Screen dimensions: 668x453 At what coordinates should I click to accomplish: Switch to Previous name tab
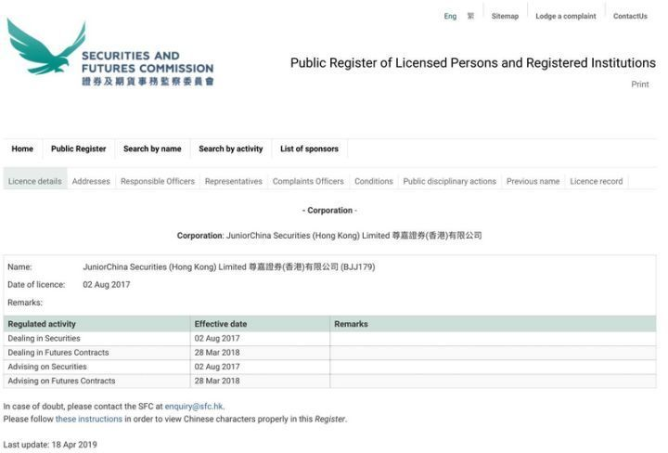point(533,181)
